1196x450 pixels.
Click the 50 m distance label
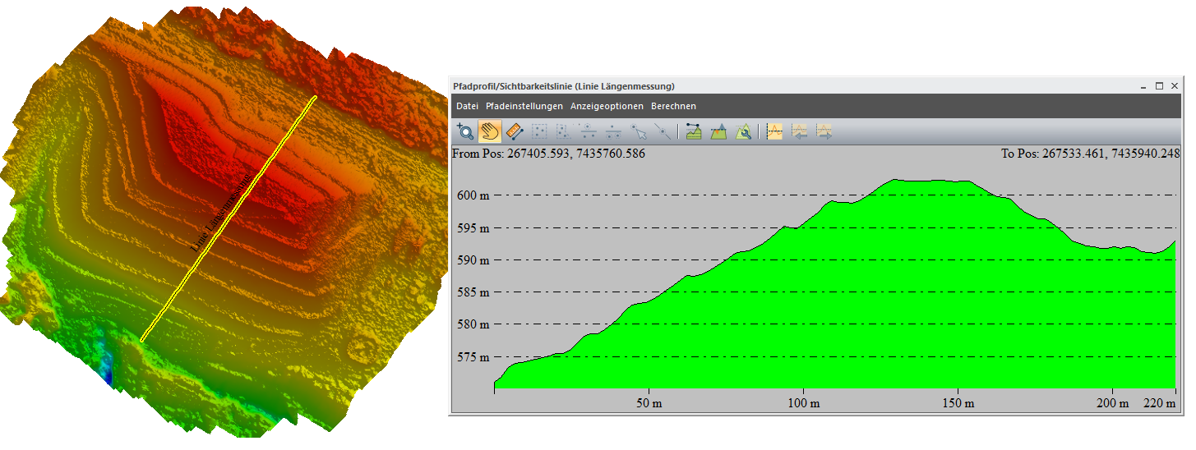[x=649, y=403]
